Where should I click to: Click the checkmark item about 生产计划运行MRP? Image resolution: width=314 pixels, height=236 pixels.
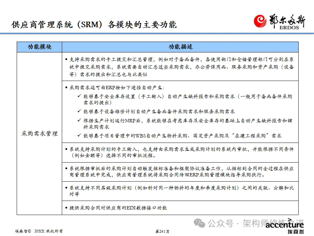click(185, 124)
